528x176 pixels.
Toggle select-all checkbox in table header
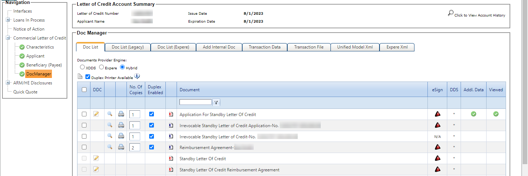pyautogui.click(x=84, y=89)
